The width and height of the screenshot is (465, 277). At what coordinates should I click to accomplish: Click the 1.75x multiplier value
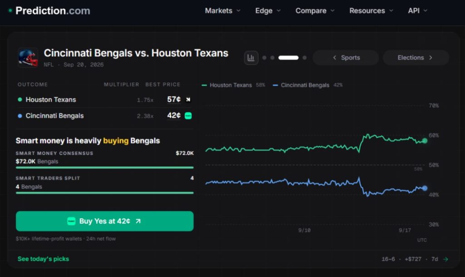click(145, 100)
